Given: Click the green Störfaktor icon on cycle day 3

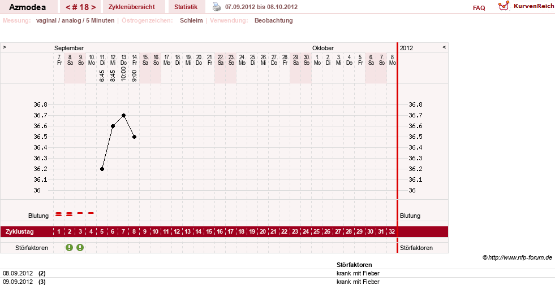Looking at the screenshot, I should (80, 248).
